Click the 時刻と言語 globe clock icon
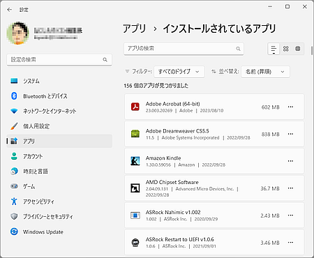 click(14, 172)
